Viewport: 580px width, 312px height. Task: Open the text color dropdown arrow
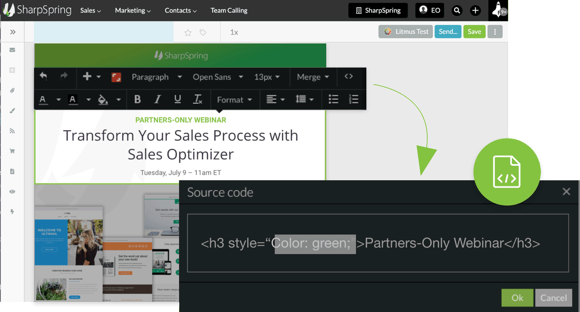click(x=58, y=100)
